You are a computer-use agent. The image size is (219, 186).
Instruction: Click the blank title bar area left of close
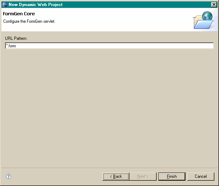coord(143,5)
